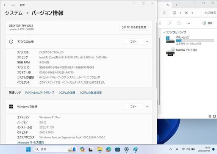Show hidden tray icons with the caret

(170, 149)
